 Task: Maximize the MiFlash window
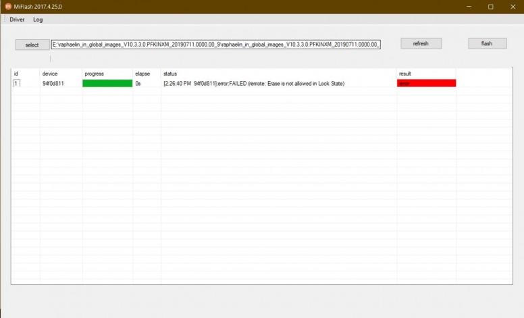coord(491,7)
